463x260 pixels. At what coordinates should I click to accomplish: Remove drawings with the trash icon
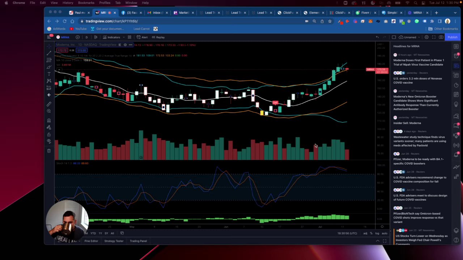point(49,151)
